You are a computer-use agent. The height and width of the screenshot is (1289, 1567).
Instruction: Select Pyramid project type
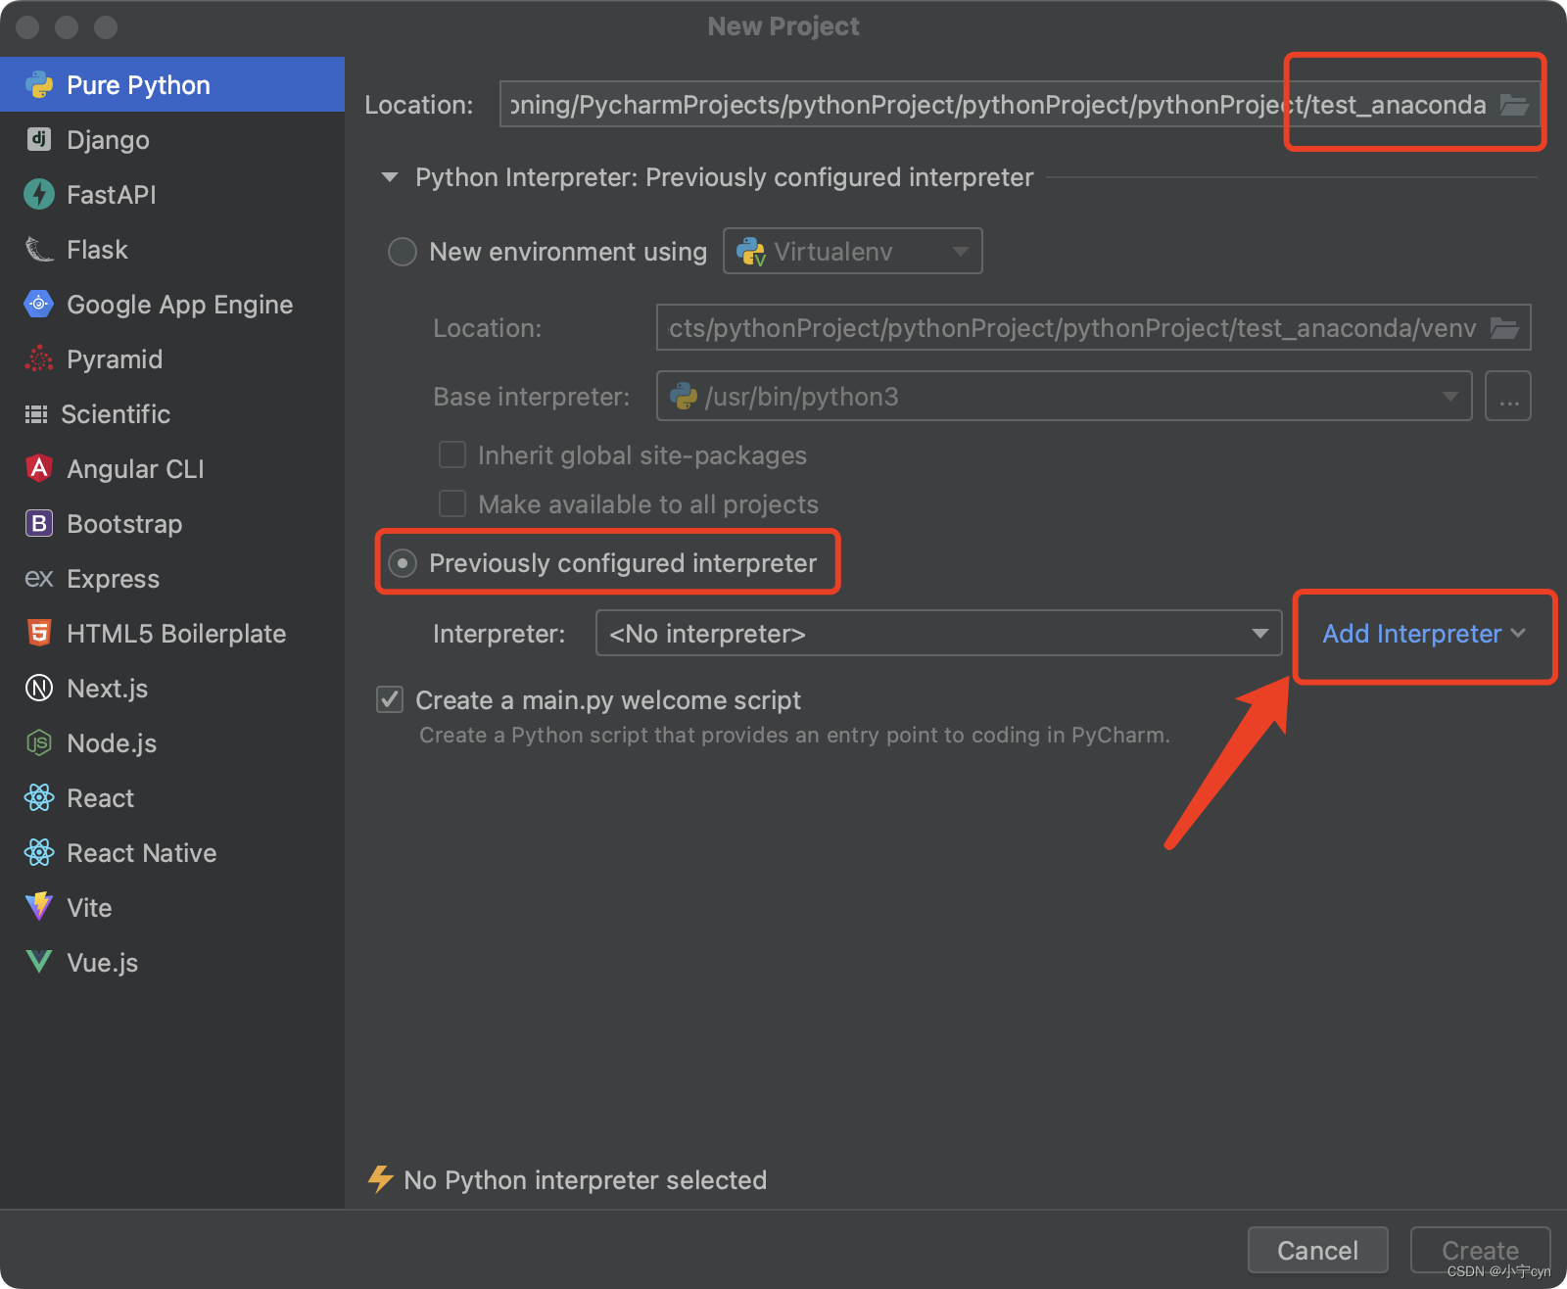172,358
